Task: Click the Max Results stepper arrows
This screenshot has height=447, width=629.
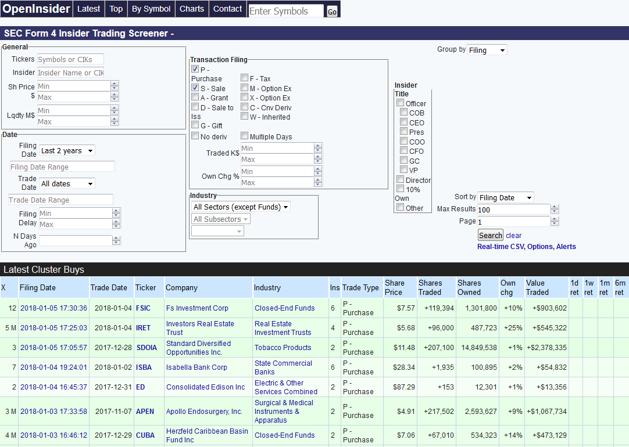Action: pos(555,209)
